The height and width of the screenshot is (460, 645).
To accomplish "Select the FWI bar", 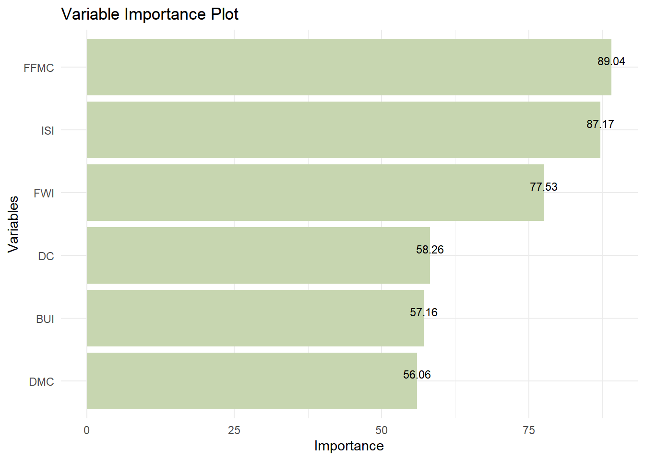I will pos(312,193).
